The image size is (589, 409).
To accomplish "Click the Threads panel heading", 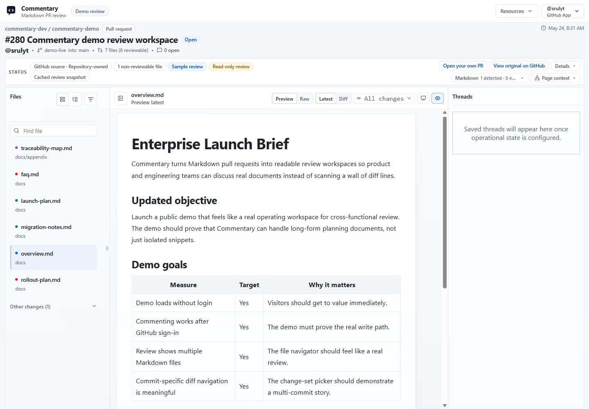I will click(462, 97).
